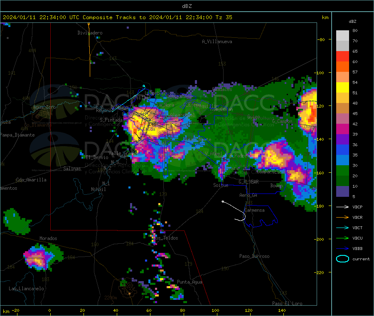374x316 pixels.
Task: Click the green 30 dBZ legend swatch
Action: (x=342, y=170)
